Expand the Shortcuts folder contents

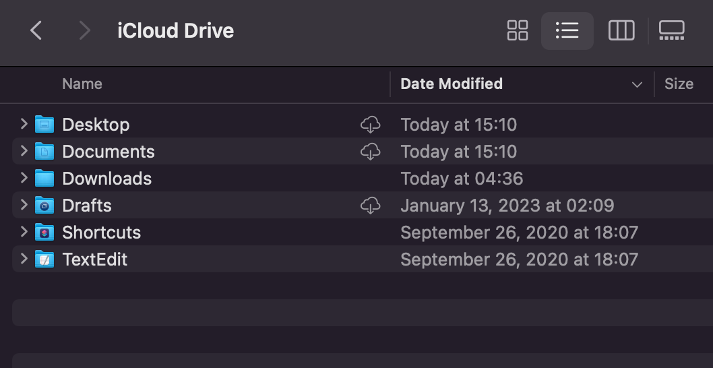point(24,232)
